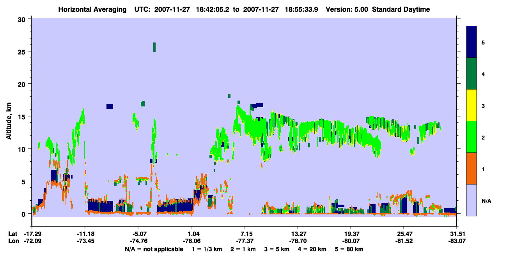Click the 'Lon' axis row label
The width and height of the screenshot is (507, 260).
click(13, 241)
